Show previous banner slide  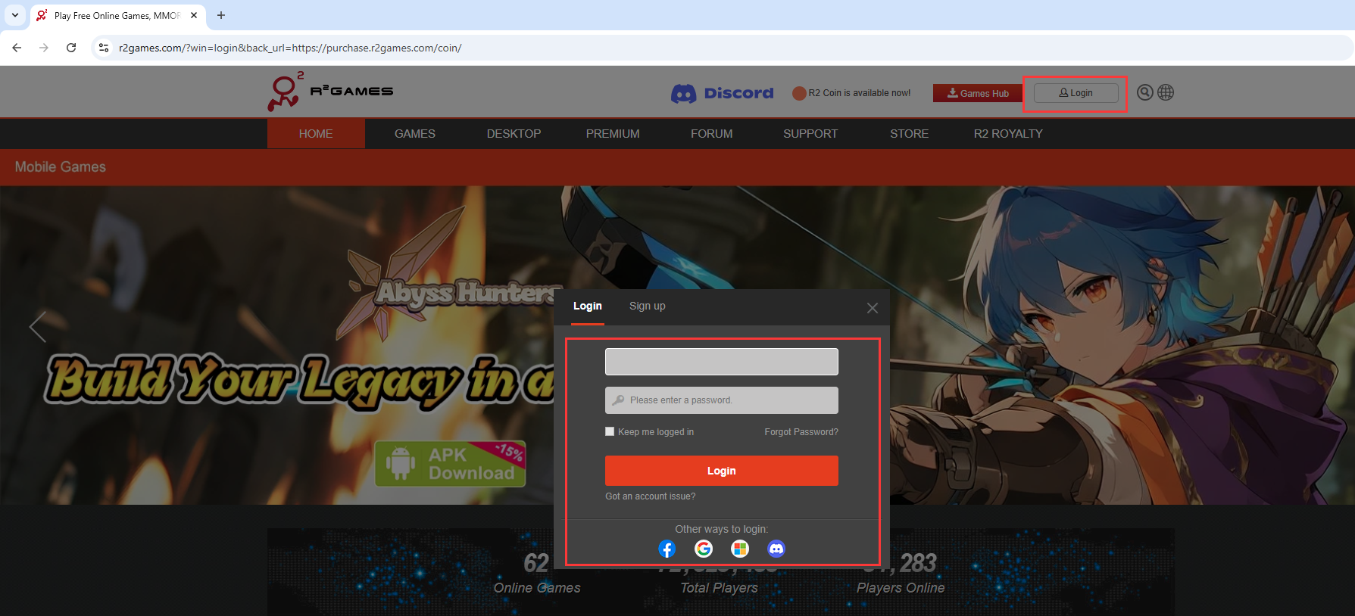38,327
